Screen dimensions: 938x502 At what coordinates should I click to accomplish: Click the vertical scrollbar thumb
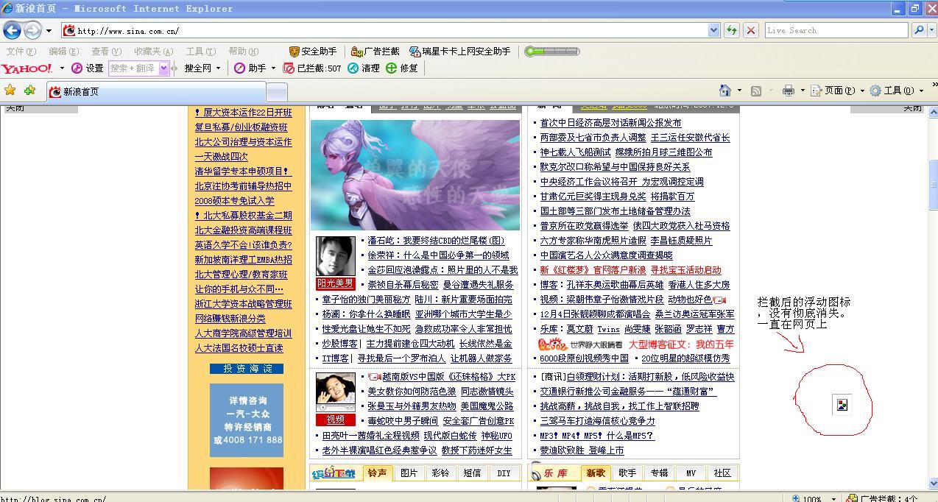[933, 183]
